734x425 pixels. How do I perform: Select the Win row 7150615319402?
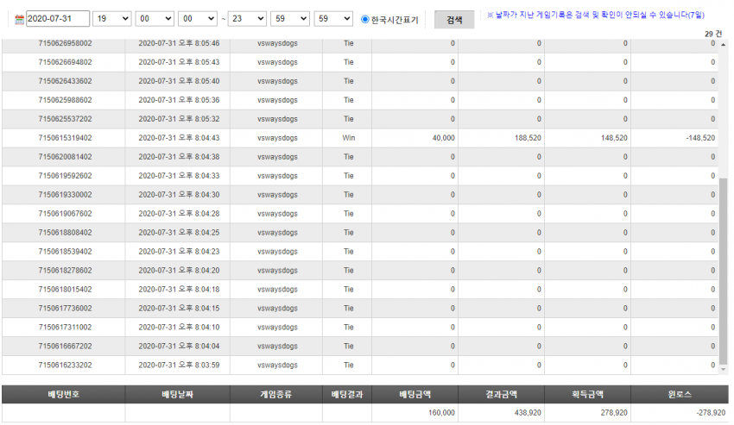[x=360, y=138]
